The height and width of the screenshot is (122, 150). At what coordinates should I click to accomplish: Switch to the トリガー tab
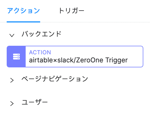pyautogui.click(x=71, y=11)
